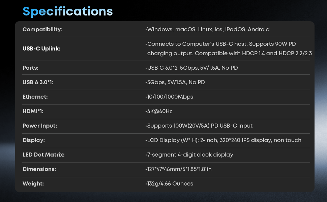Viewport: 327px width, 202px height.
Task: Select the 2-inch IPS display description
Action: point(223,140)
